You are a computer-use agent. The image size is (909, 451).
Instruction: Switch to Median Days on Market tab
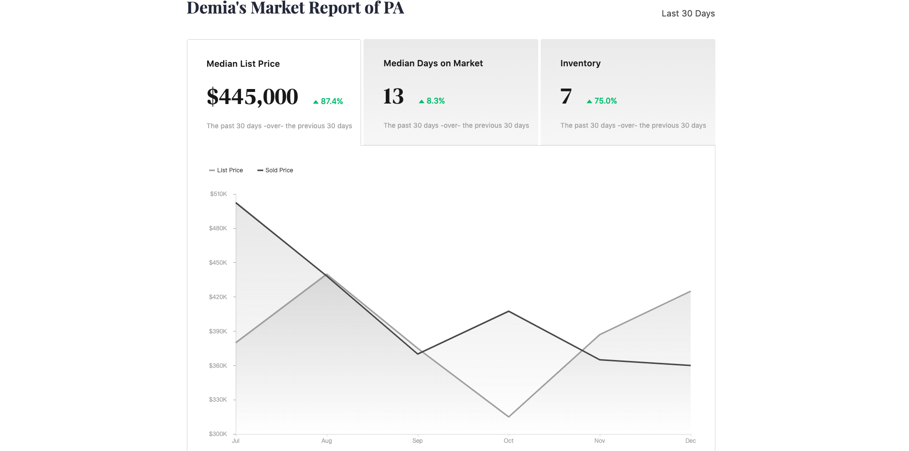(x=451, y=92)
